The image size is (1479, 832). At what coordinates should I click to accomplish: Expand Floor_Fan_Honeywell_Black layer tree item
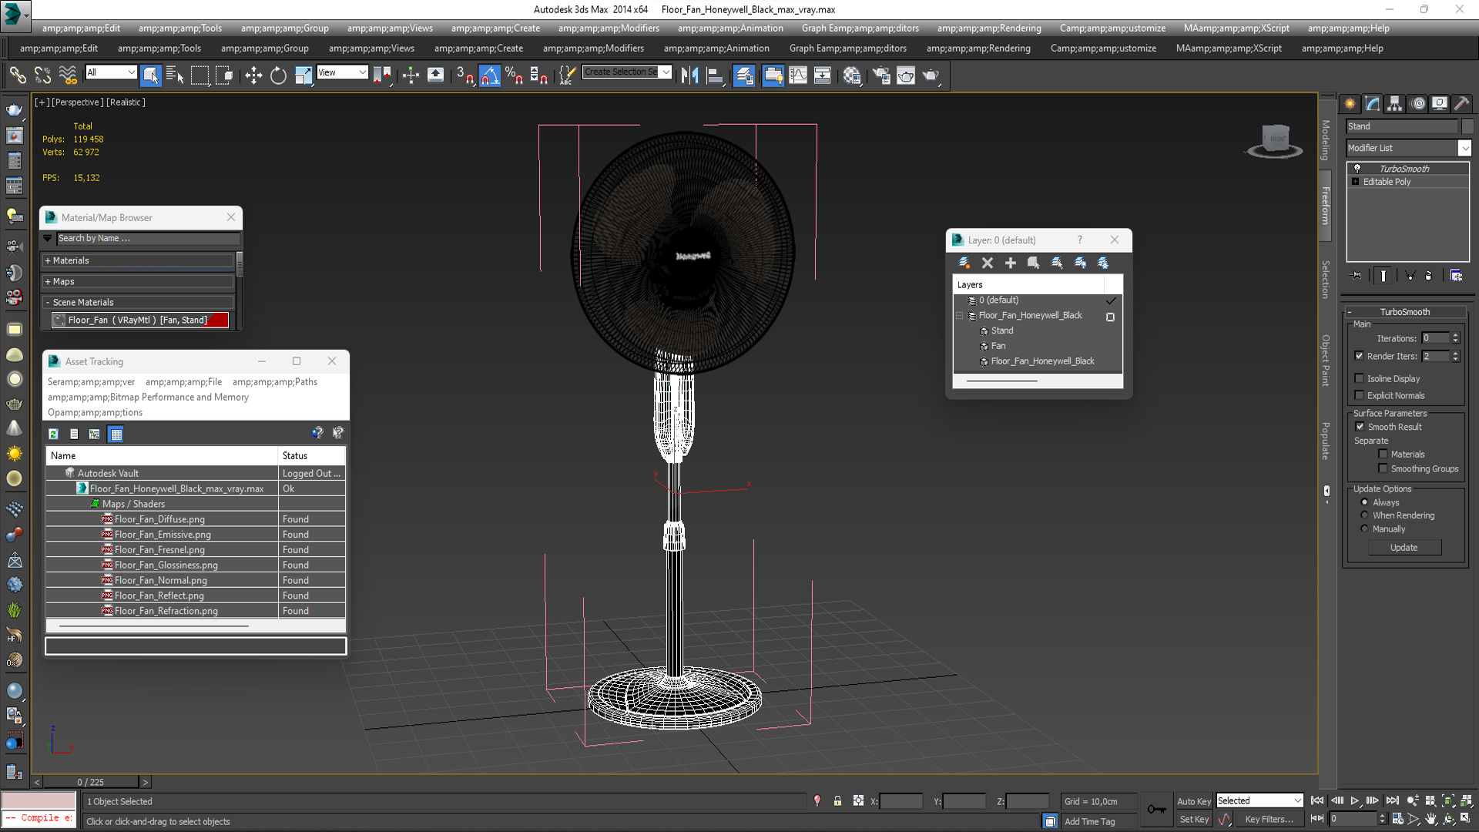(x=959, y=315)
